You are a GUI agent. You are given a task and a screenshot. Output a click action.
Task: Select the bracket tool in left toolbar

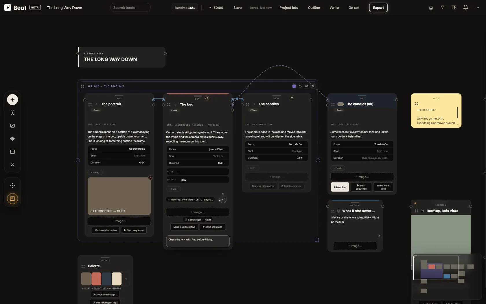click(12, 113)
